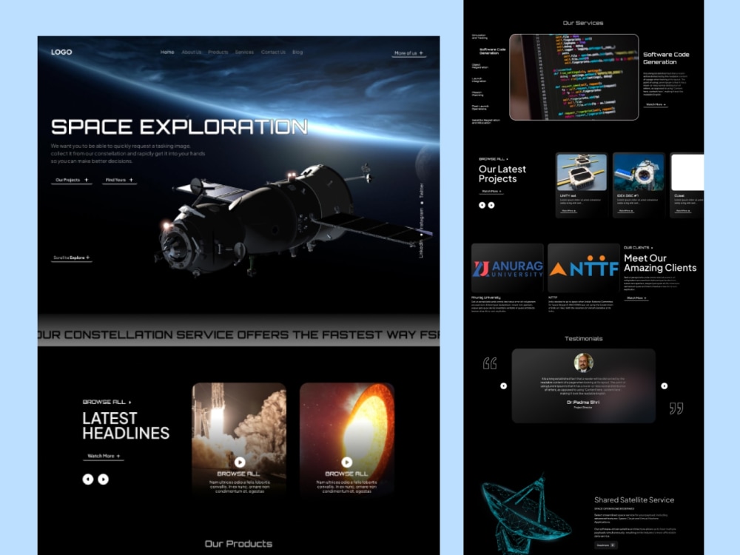Open the About Us nav item

click(191, 52)
